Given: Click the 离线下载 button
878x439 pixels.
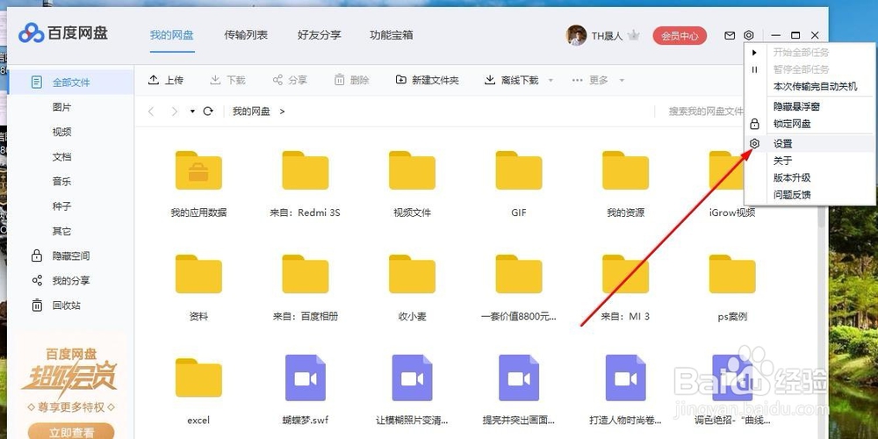Looking at the screenshot, I should point(512,80).
